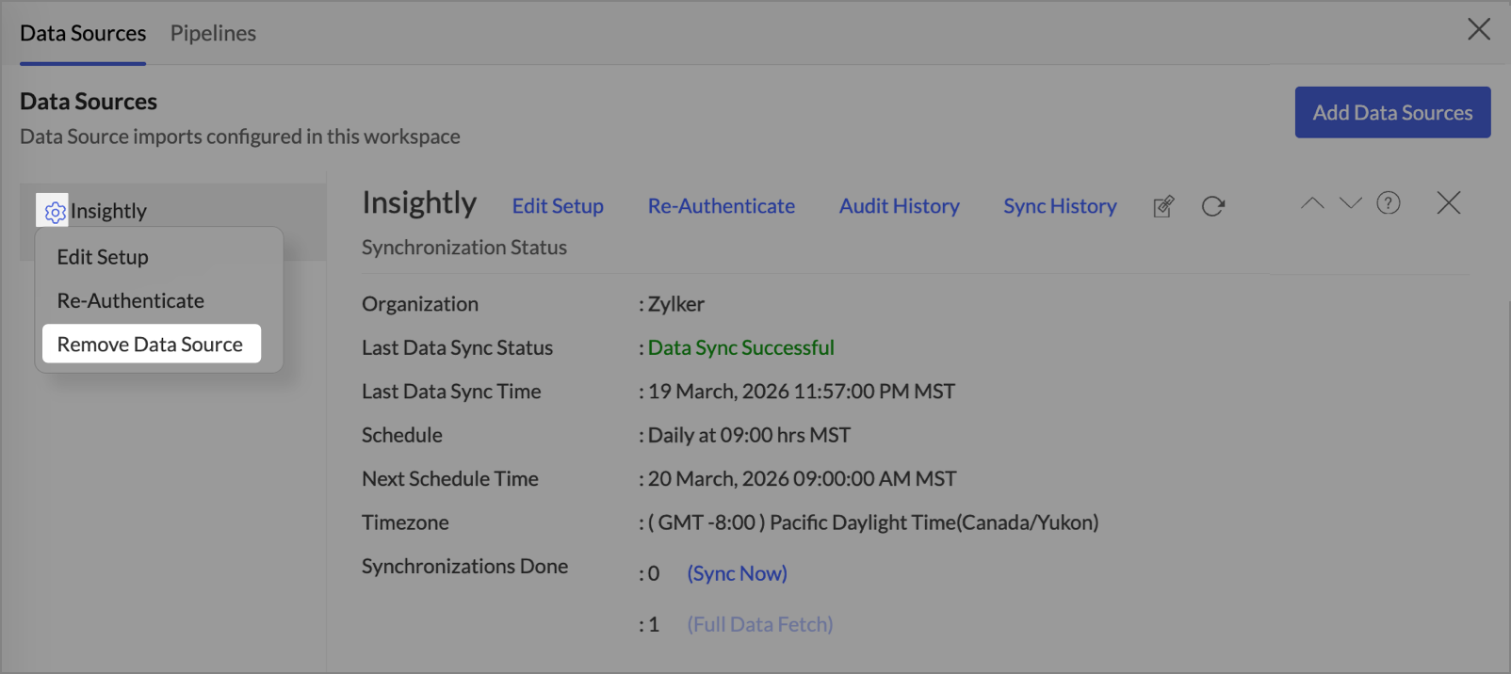Screen dimensions: 1511x674
Task: Click Re-Authenticate link in header
Action: click(x=721, y=206)
